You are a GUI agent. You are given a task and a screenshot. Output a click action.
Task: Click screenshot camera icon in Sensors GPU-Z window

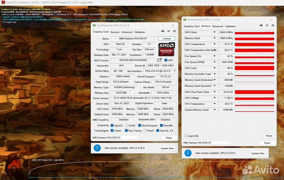point(261,26)
